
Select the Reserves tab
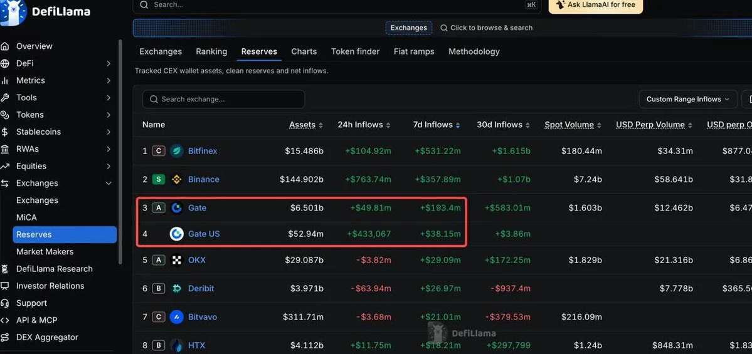[259, 51]
